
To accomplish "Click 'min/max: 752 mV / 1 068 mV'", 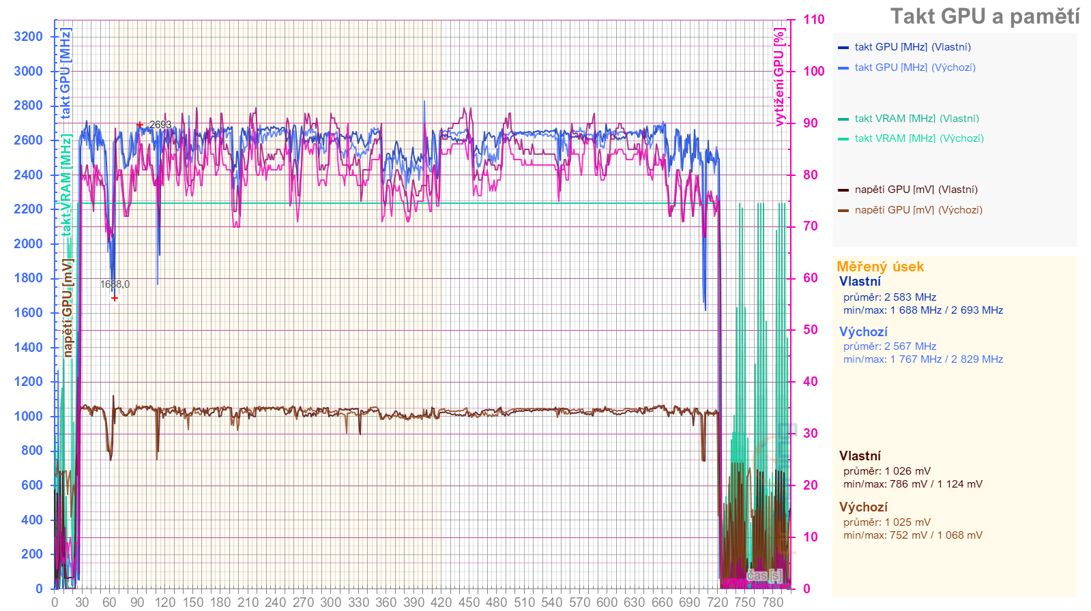I will tap(913, 535).
